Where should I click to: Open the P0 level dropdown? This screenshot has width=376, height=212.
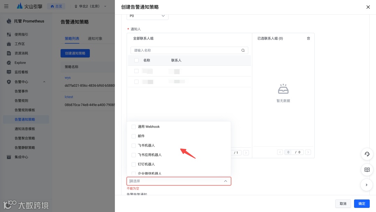click(x=147, y=16)
